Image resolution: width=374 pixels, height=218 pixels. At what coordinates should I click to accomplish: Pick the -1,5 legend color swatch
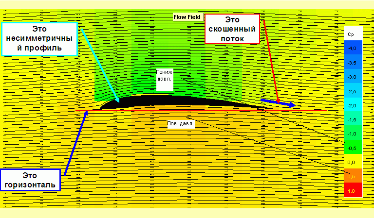pos(351,119)
